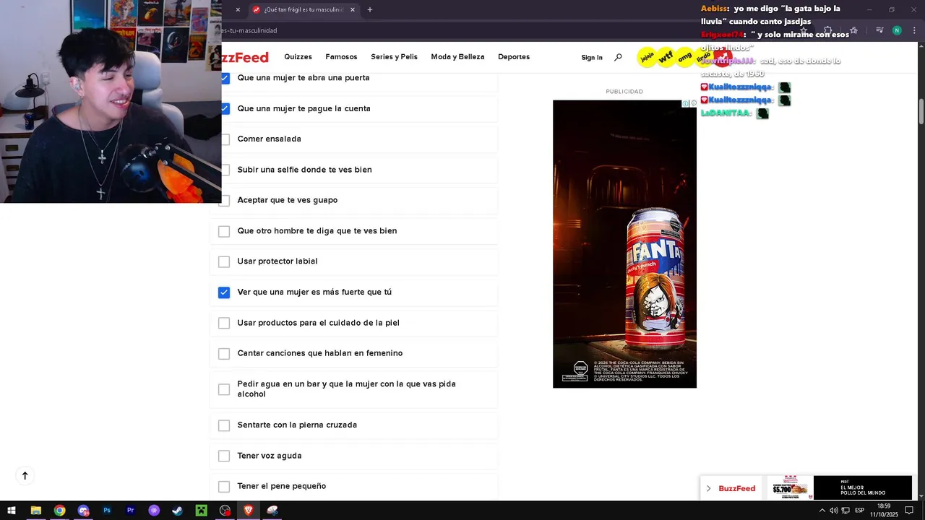925x520 pixels.
Task: Open the clock showing 18:59
Action: 883,511
